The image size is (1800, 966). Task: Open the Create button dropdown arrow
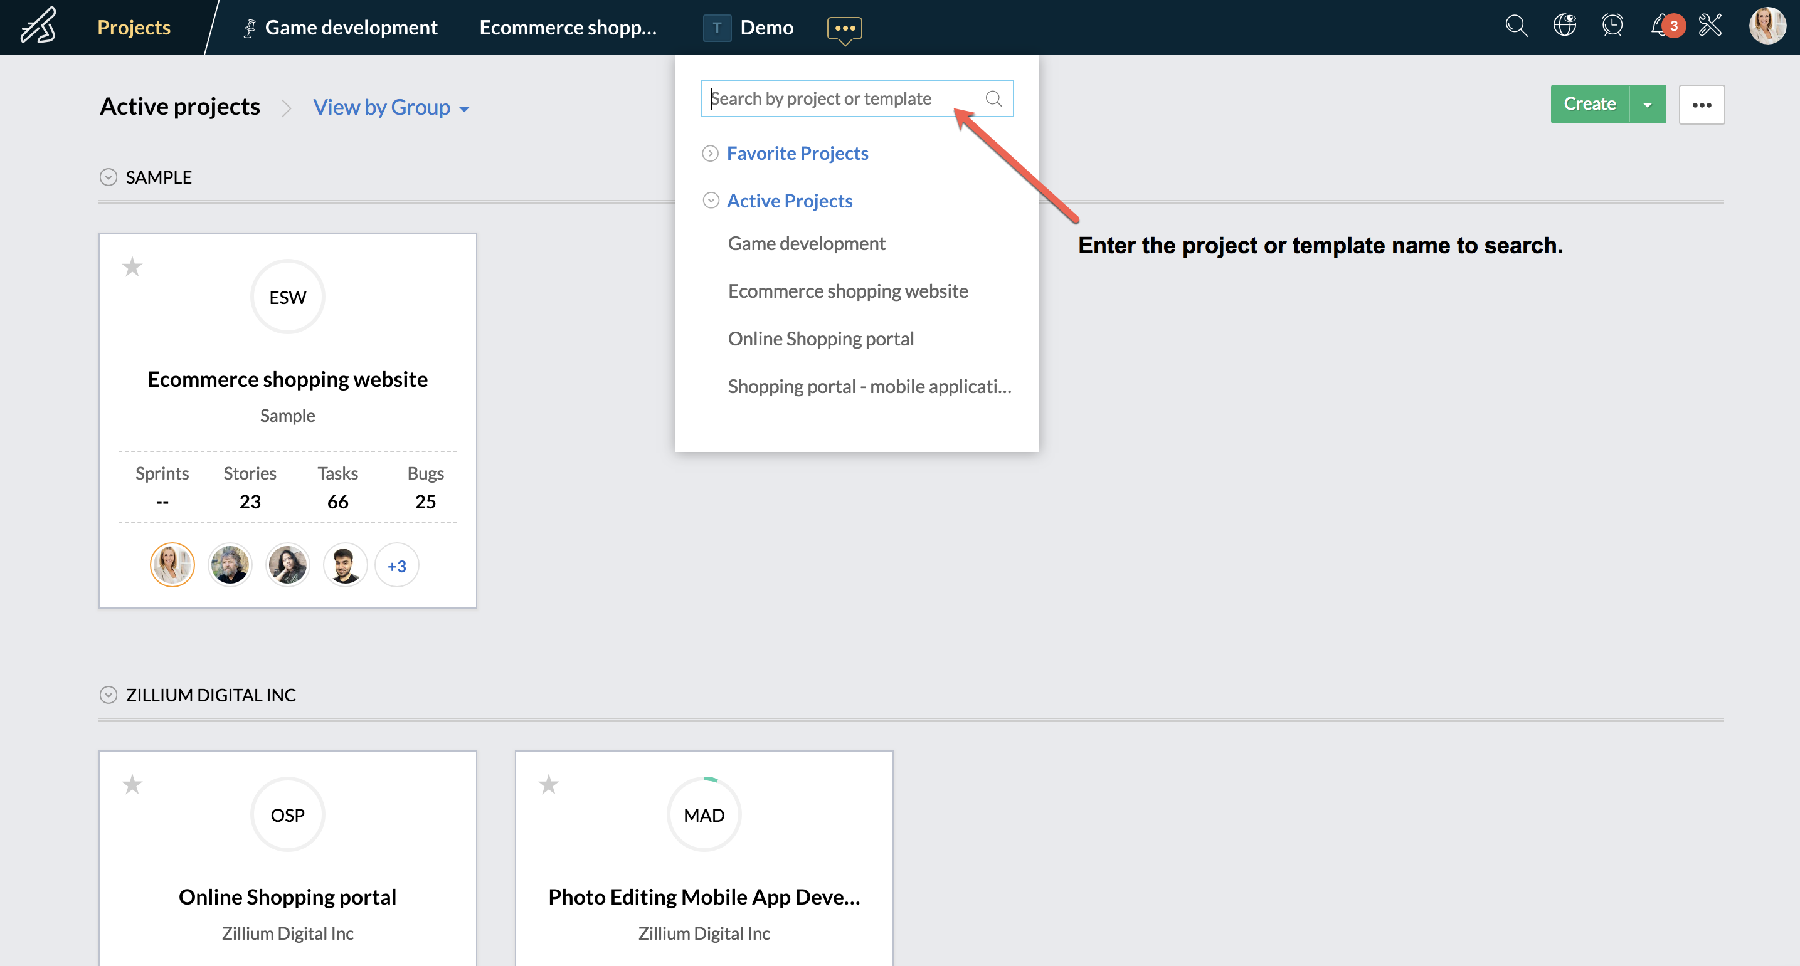(1647, 105)
